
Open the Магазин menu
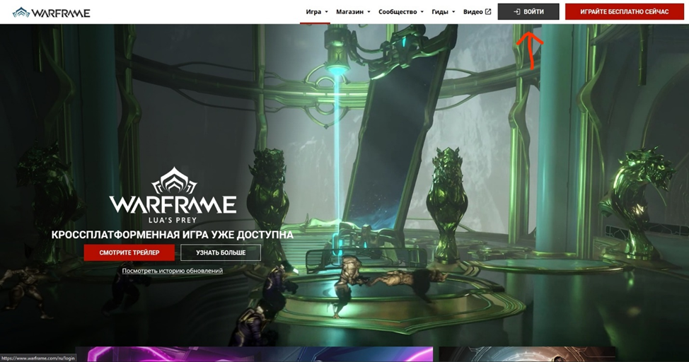(x=349, y=12)
